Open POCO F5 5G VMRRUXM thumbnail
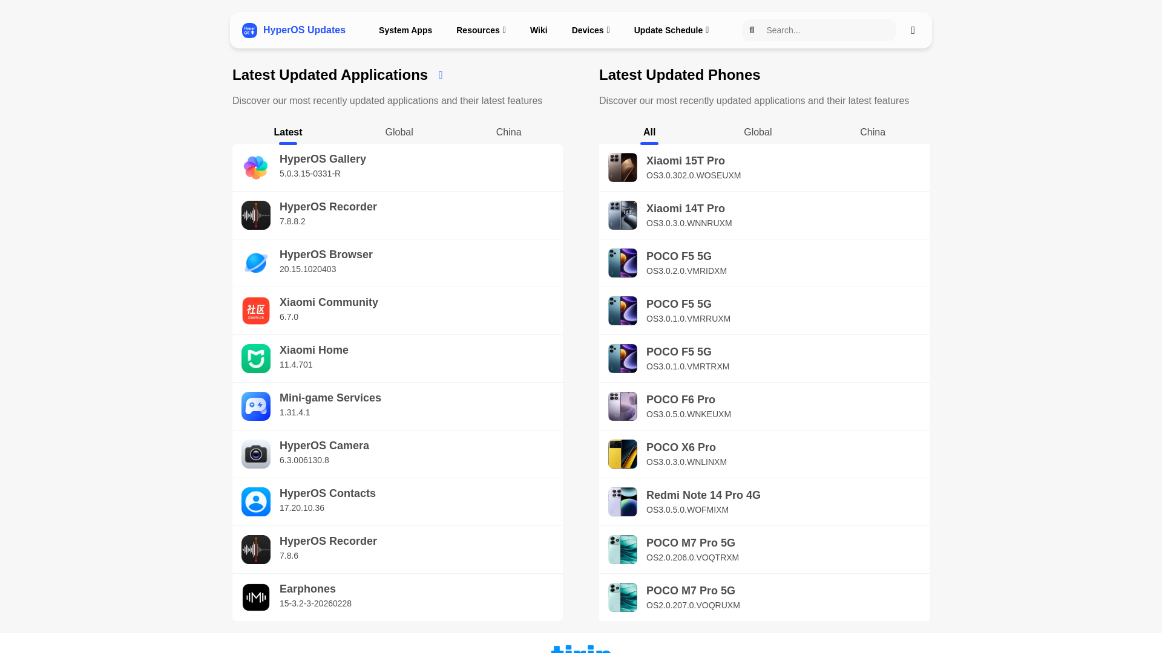1162x653 pixels. coord(623,311)
